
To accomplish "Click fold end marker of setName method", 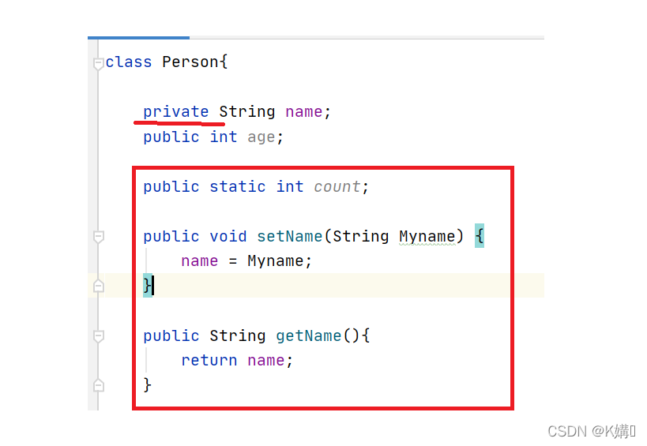I will (98, 286).
